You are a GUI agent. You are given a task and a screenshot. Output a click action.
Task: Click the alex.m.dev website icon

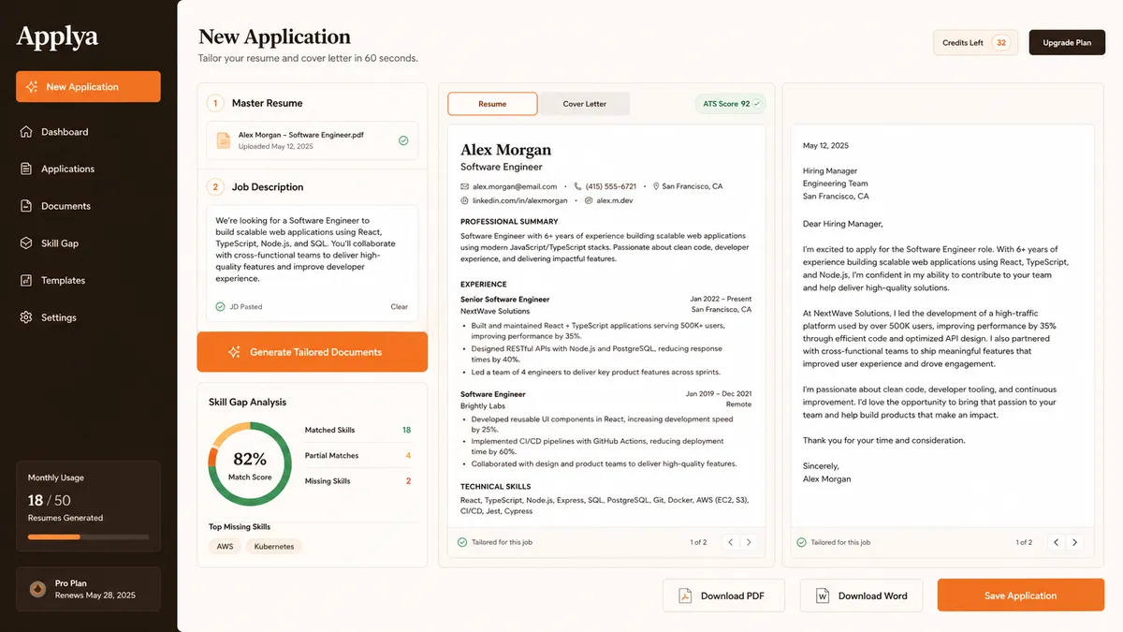point(589,200)
